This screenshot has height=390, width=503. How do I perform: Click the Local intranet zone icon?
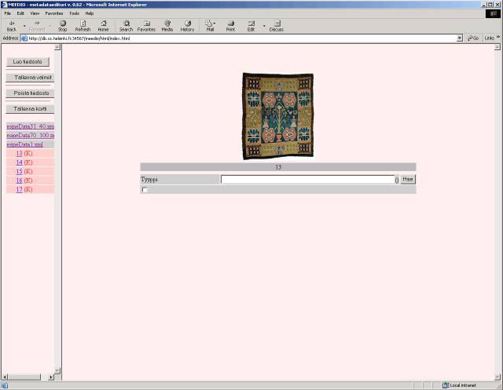click(446, 385)
